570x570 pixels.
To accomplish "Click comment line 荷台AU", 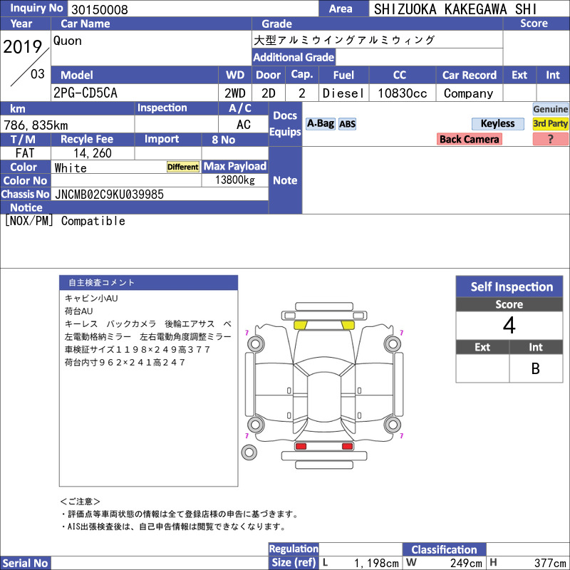I will [x=78, y=311].
